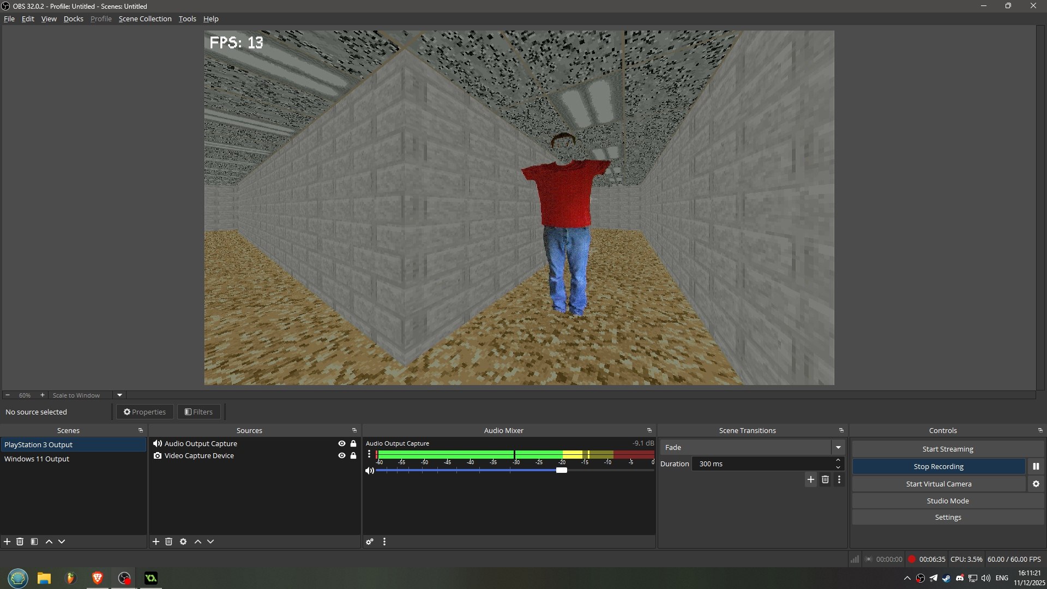Expand the Scale to Window dropdown
Image resolution: width=1047 pixels, height=589 pixels.
[x=119, y=395]
